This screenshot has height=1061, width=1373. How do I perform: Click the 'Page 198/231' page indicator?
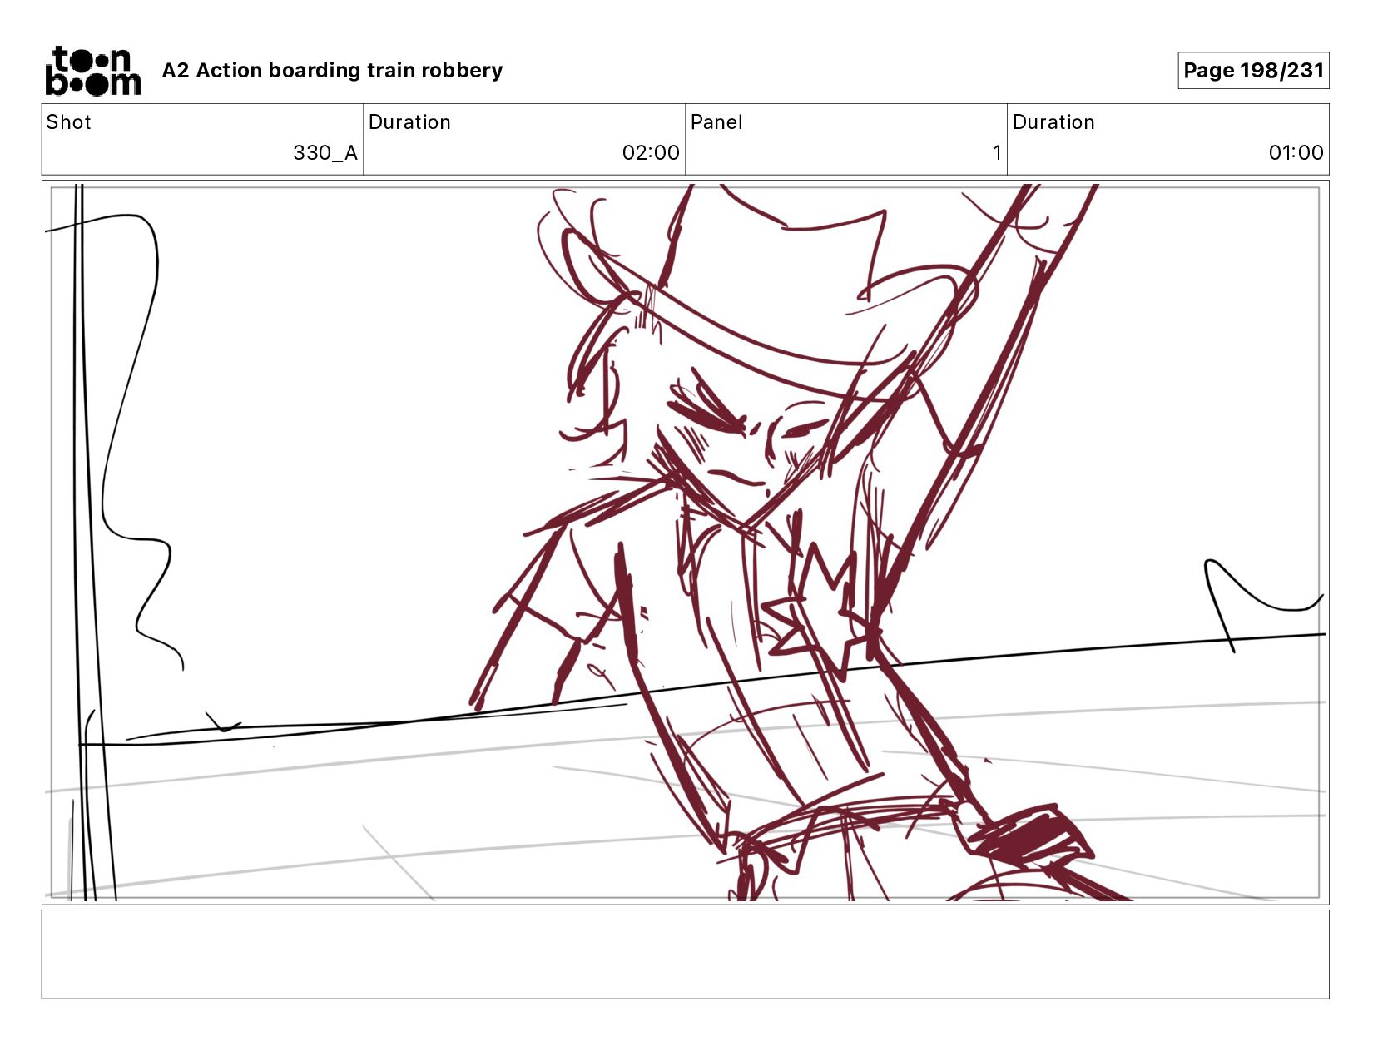tap(1253, 71)
